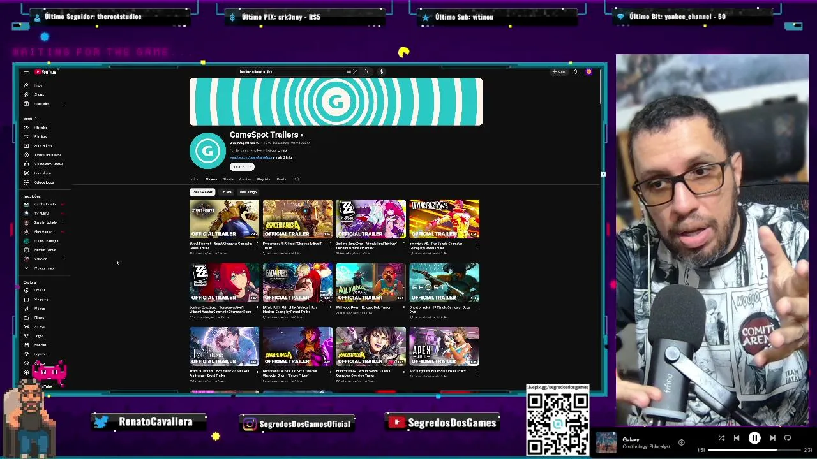Switch to the Ao vivo tab
Image resolution: width=817 pixels, height=459 pixels.
[x=245, y=179]
